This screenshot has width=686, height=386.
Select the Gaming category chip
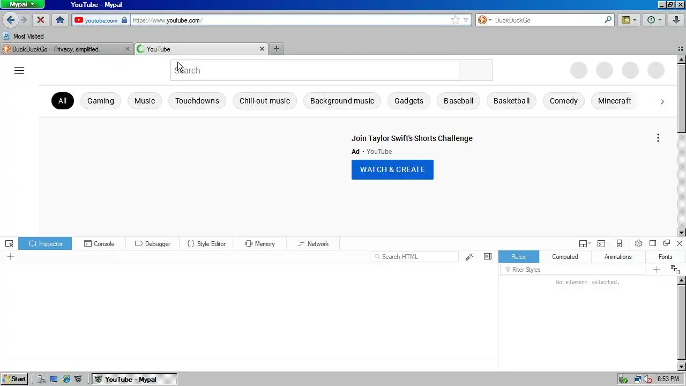pos(101,101)
